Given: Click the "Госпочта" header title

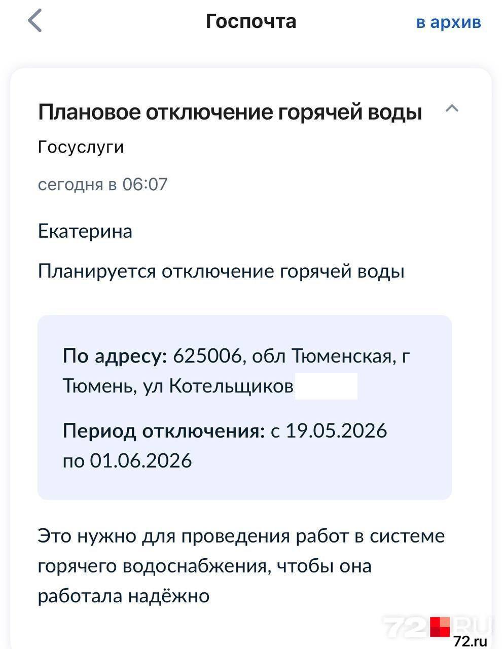Looking at the screenshot, I should 251,21.
